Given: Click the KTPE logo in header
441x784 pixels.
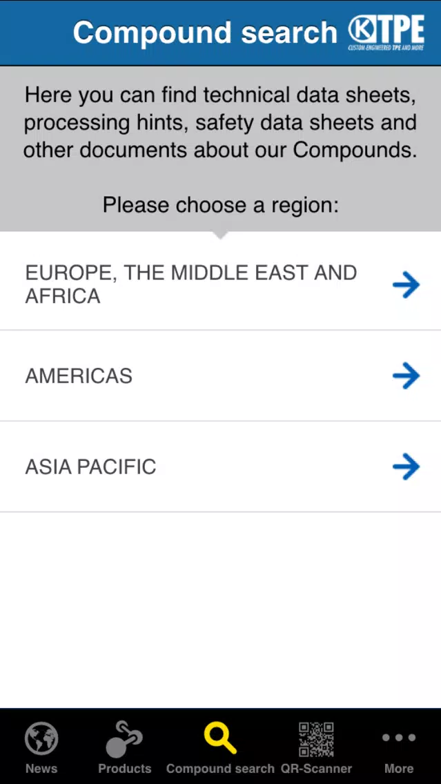Looking at the screenshot, I should 386,33.
